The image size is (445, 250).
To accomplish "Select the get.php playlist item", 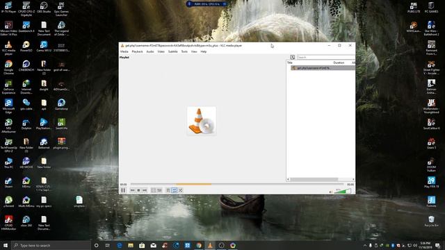I will (323, 68).
